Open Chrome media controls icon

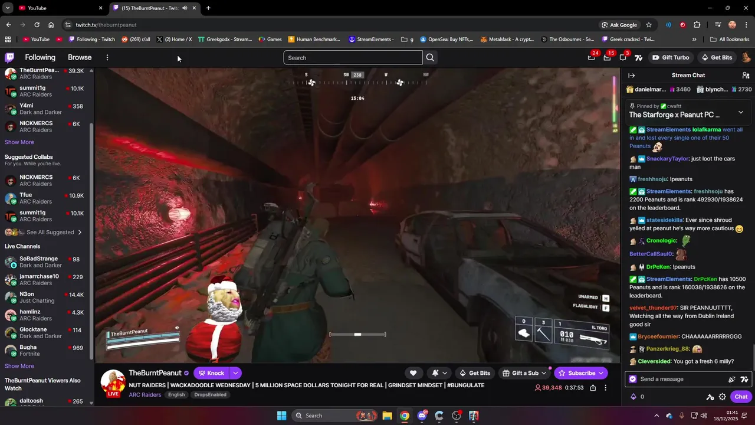click(x=718, y=25)
